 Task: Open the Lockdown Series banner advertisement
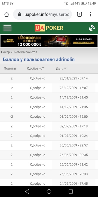click(49, 41)
